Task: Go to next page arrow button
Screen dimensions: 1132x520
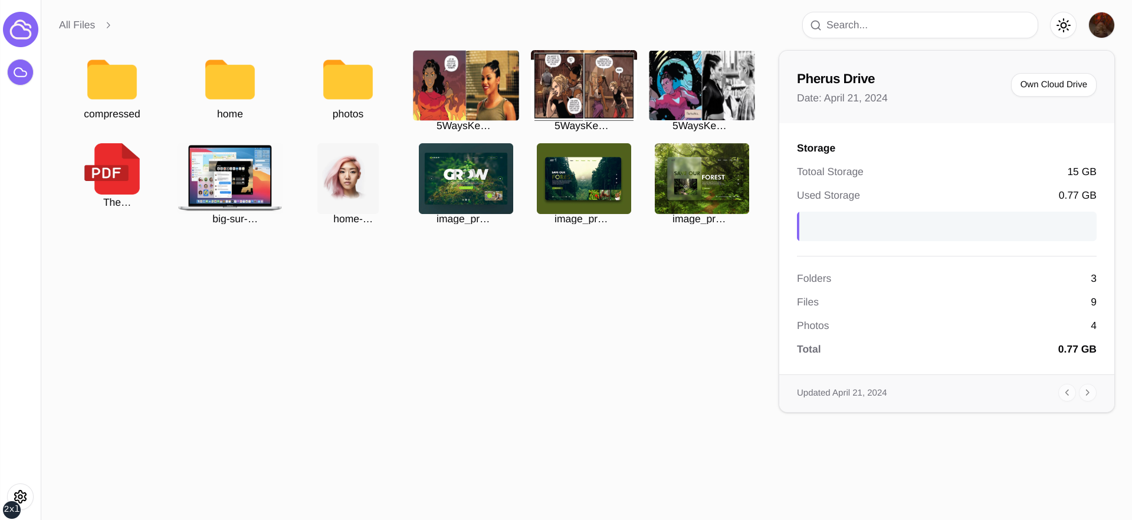Action: tap(1088, 393)
